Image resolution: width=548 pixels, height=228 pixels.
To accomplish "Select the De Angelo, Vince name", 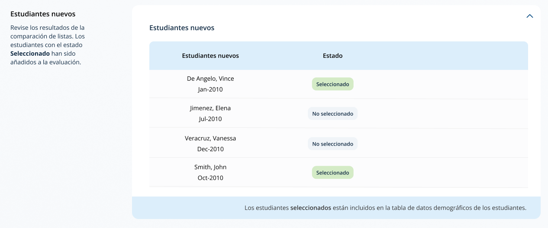I will click(x=210, y=79).
